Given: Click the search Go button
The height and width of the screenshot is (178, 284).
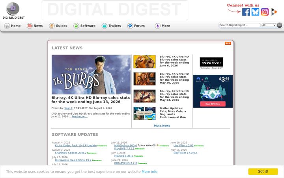Looking at the screenshot, I should [280, 25].
